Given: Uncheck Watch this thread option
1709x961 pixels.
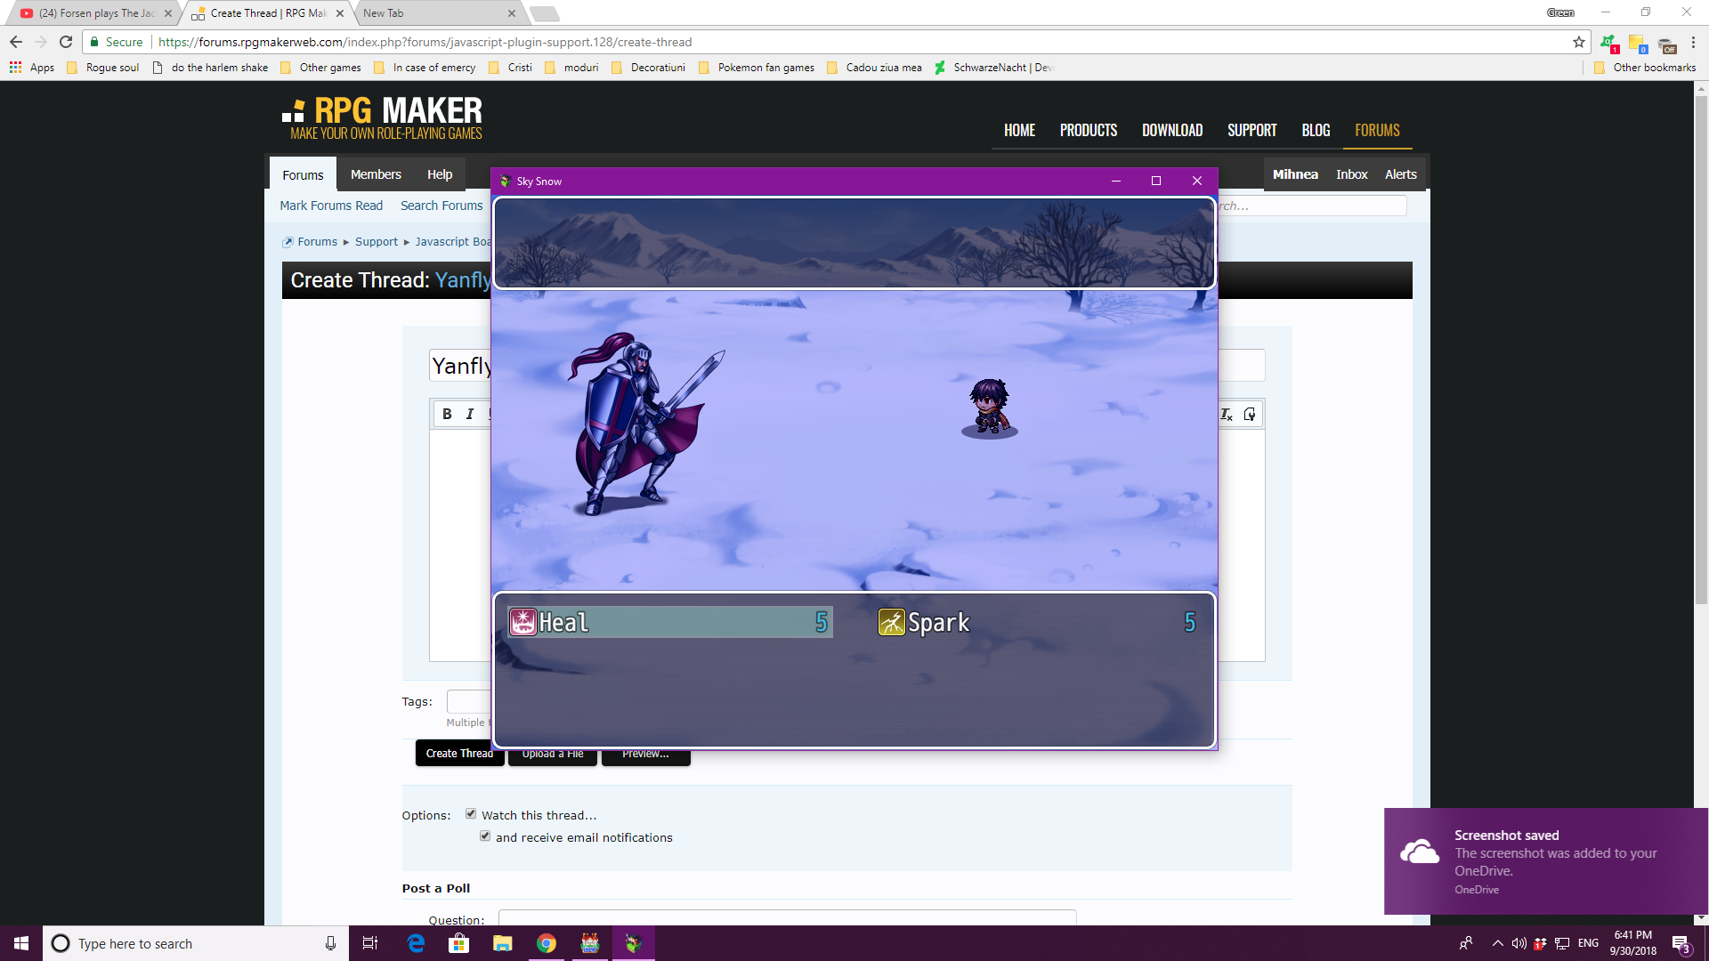Looking at the screenshot, I should 471,813.
